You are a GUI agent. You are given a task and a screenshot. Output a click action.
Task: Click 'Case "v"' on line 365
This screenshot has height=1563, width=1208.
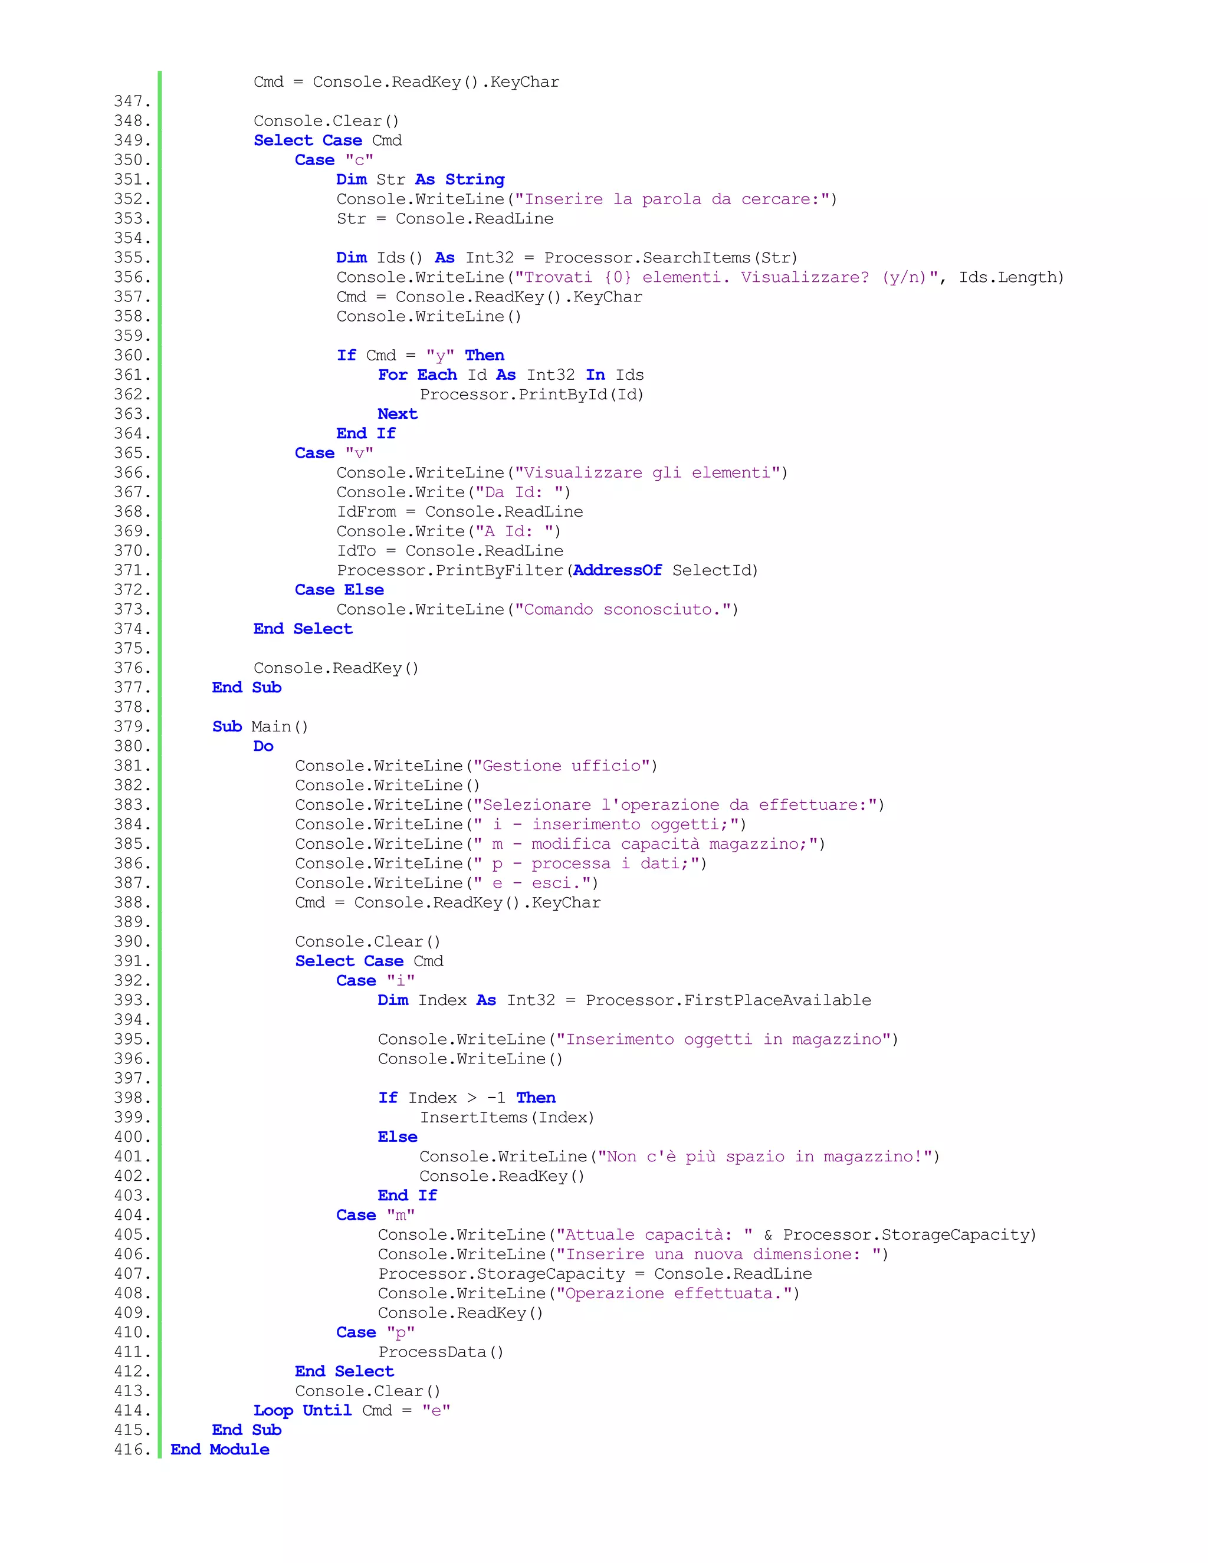tap(334, 453)
